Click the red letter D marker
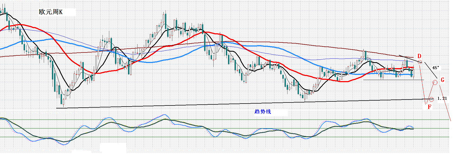 pos(419,56)
